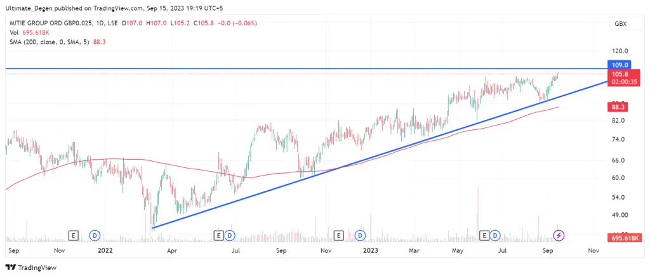Click the 695.618K volume axis label
The image size is (650, 277).
[625, 238]
